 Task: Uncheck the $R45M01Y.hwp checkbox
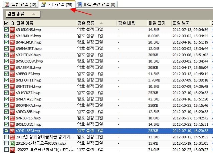point(6,36)
